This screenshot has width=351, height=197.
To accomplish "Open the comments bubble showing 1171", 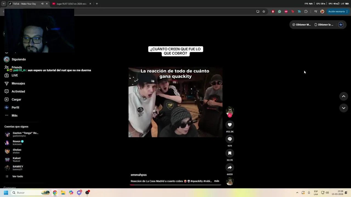I will (230, 139).
